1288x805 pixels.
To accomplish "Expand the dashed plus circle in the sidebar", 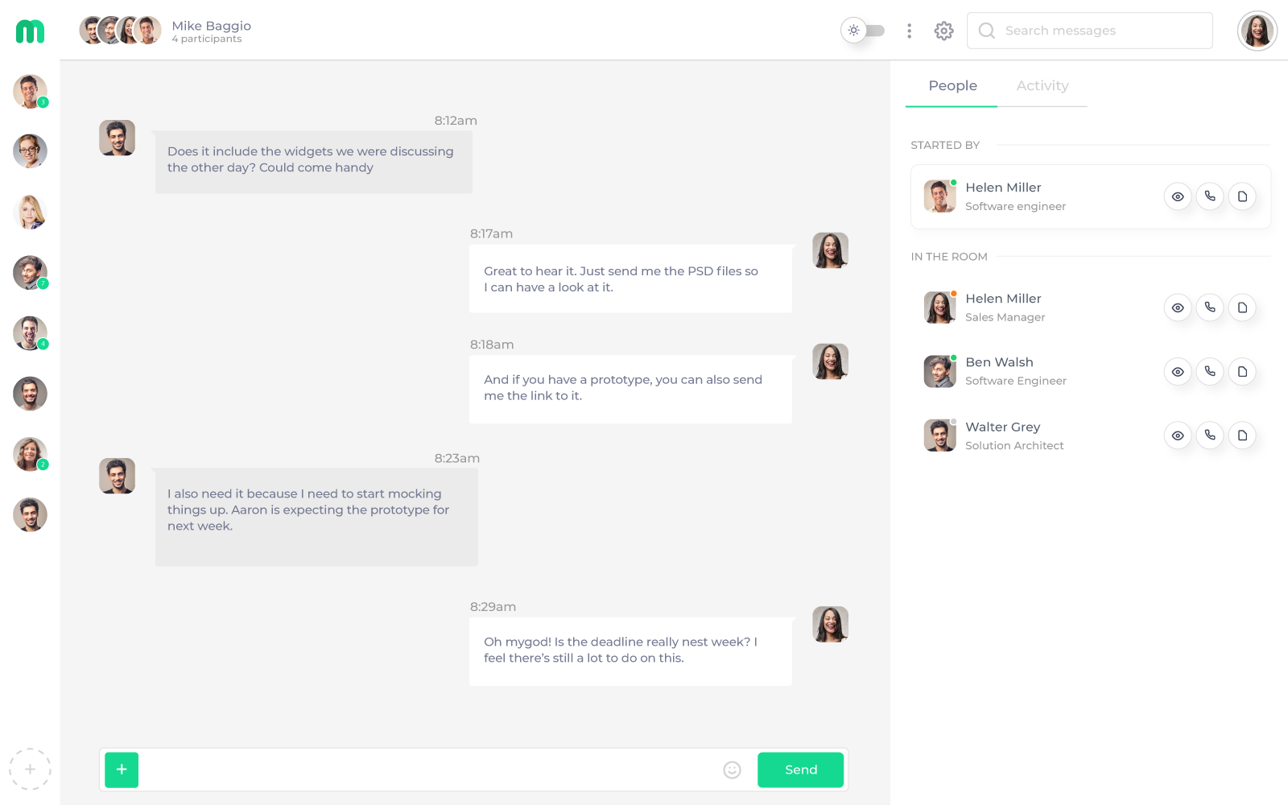I will click(30, 769).
